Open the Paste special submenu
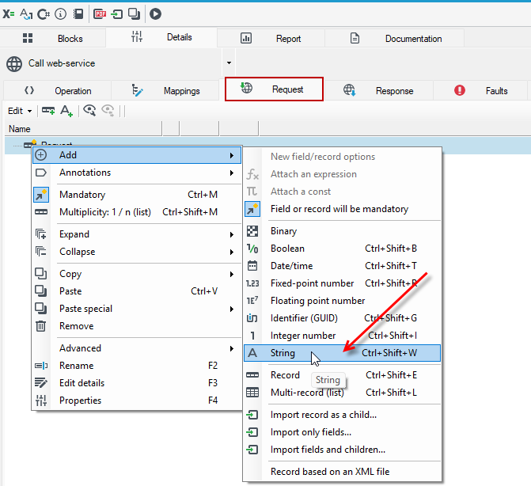Screen dimensions: 531x486 click(137, 309)
